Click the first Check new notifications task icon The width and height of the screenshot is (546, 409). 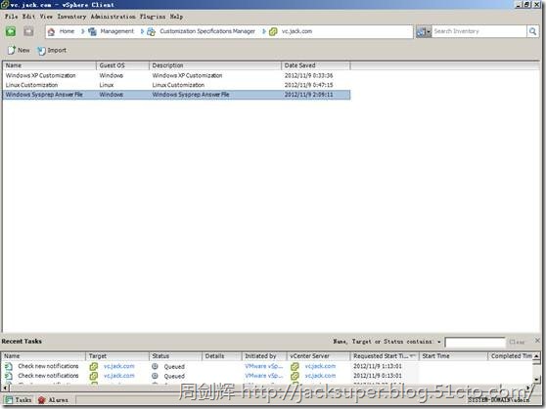9,366
